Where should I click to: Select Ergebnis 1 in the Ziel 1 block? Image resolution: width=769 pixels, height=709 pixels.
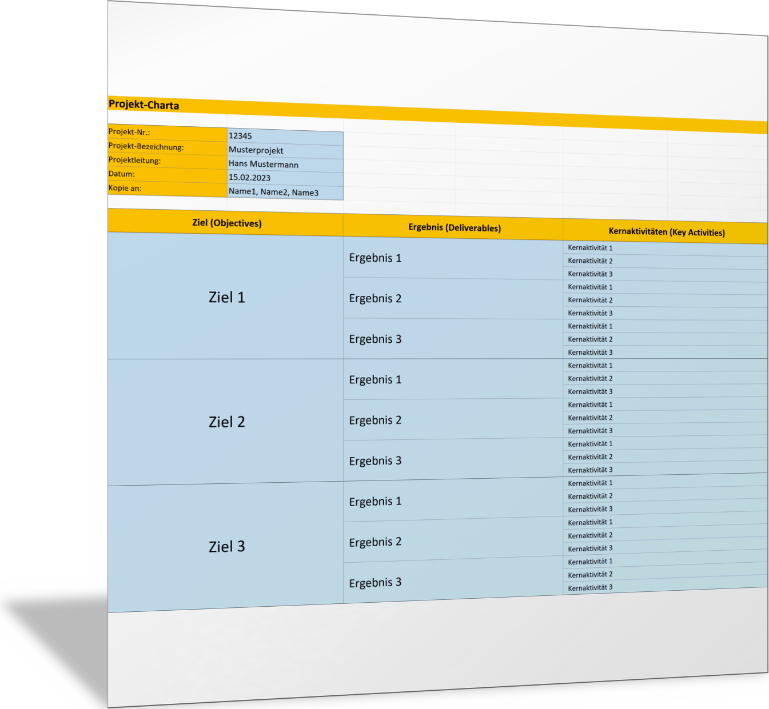click(453, 258)
